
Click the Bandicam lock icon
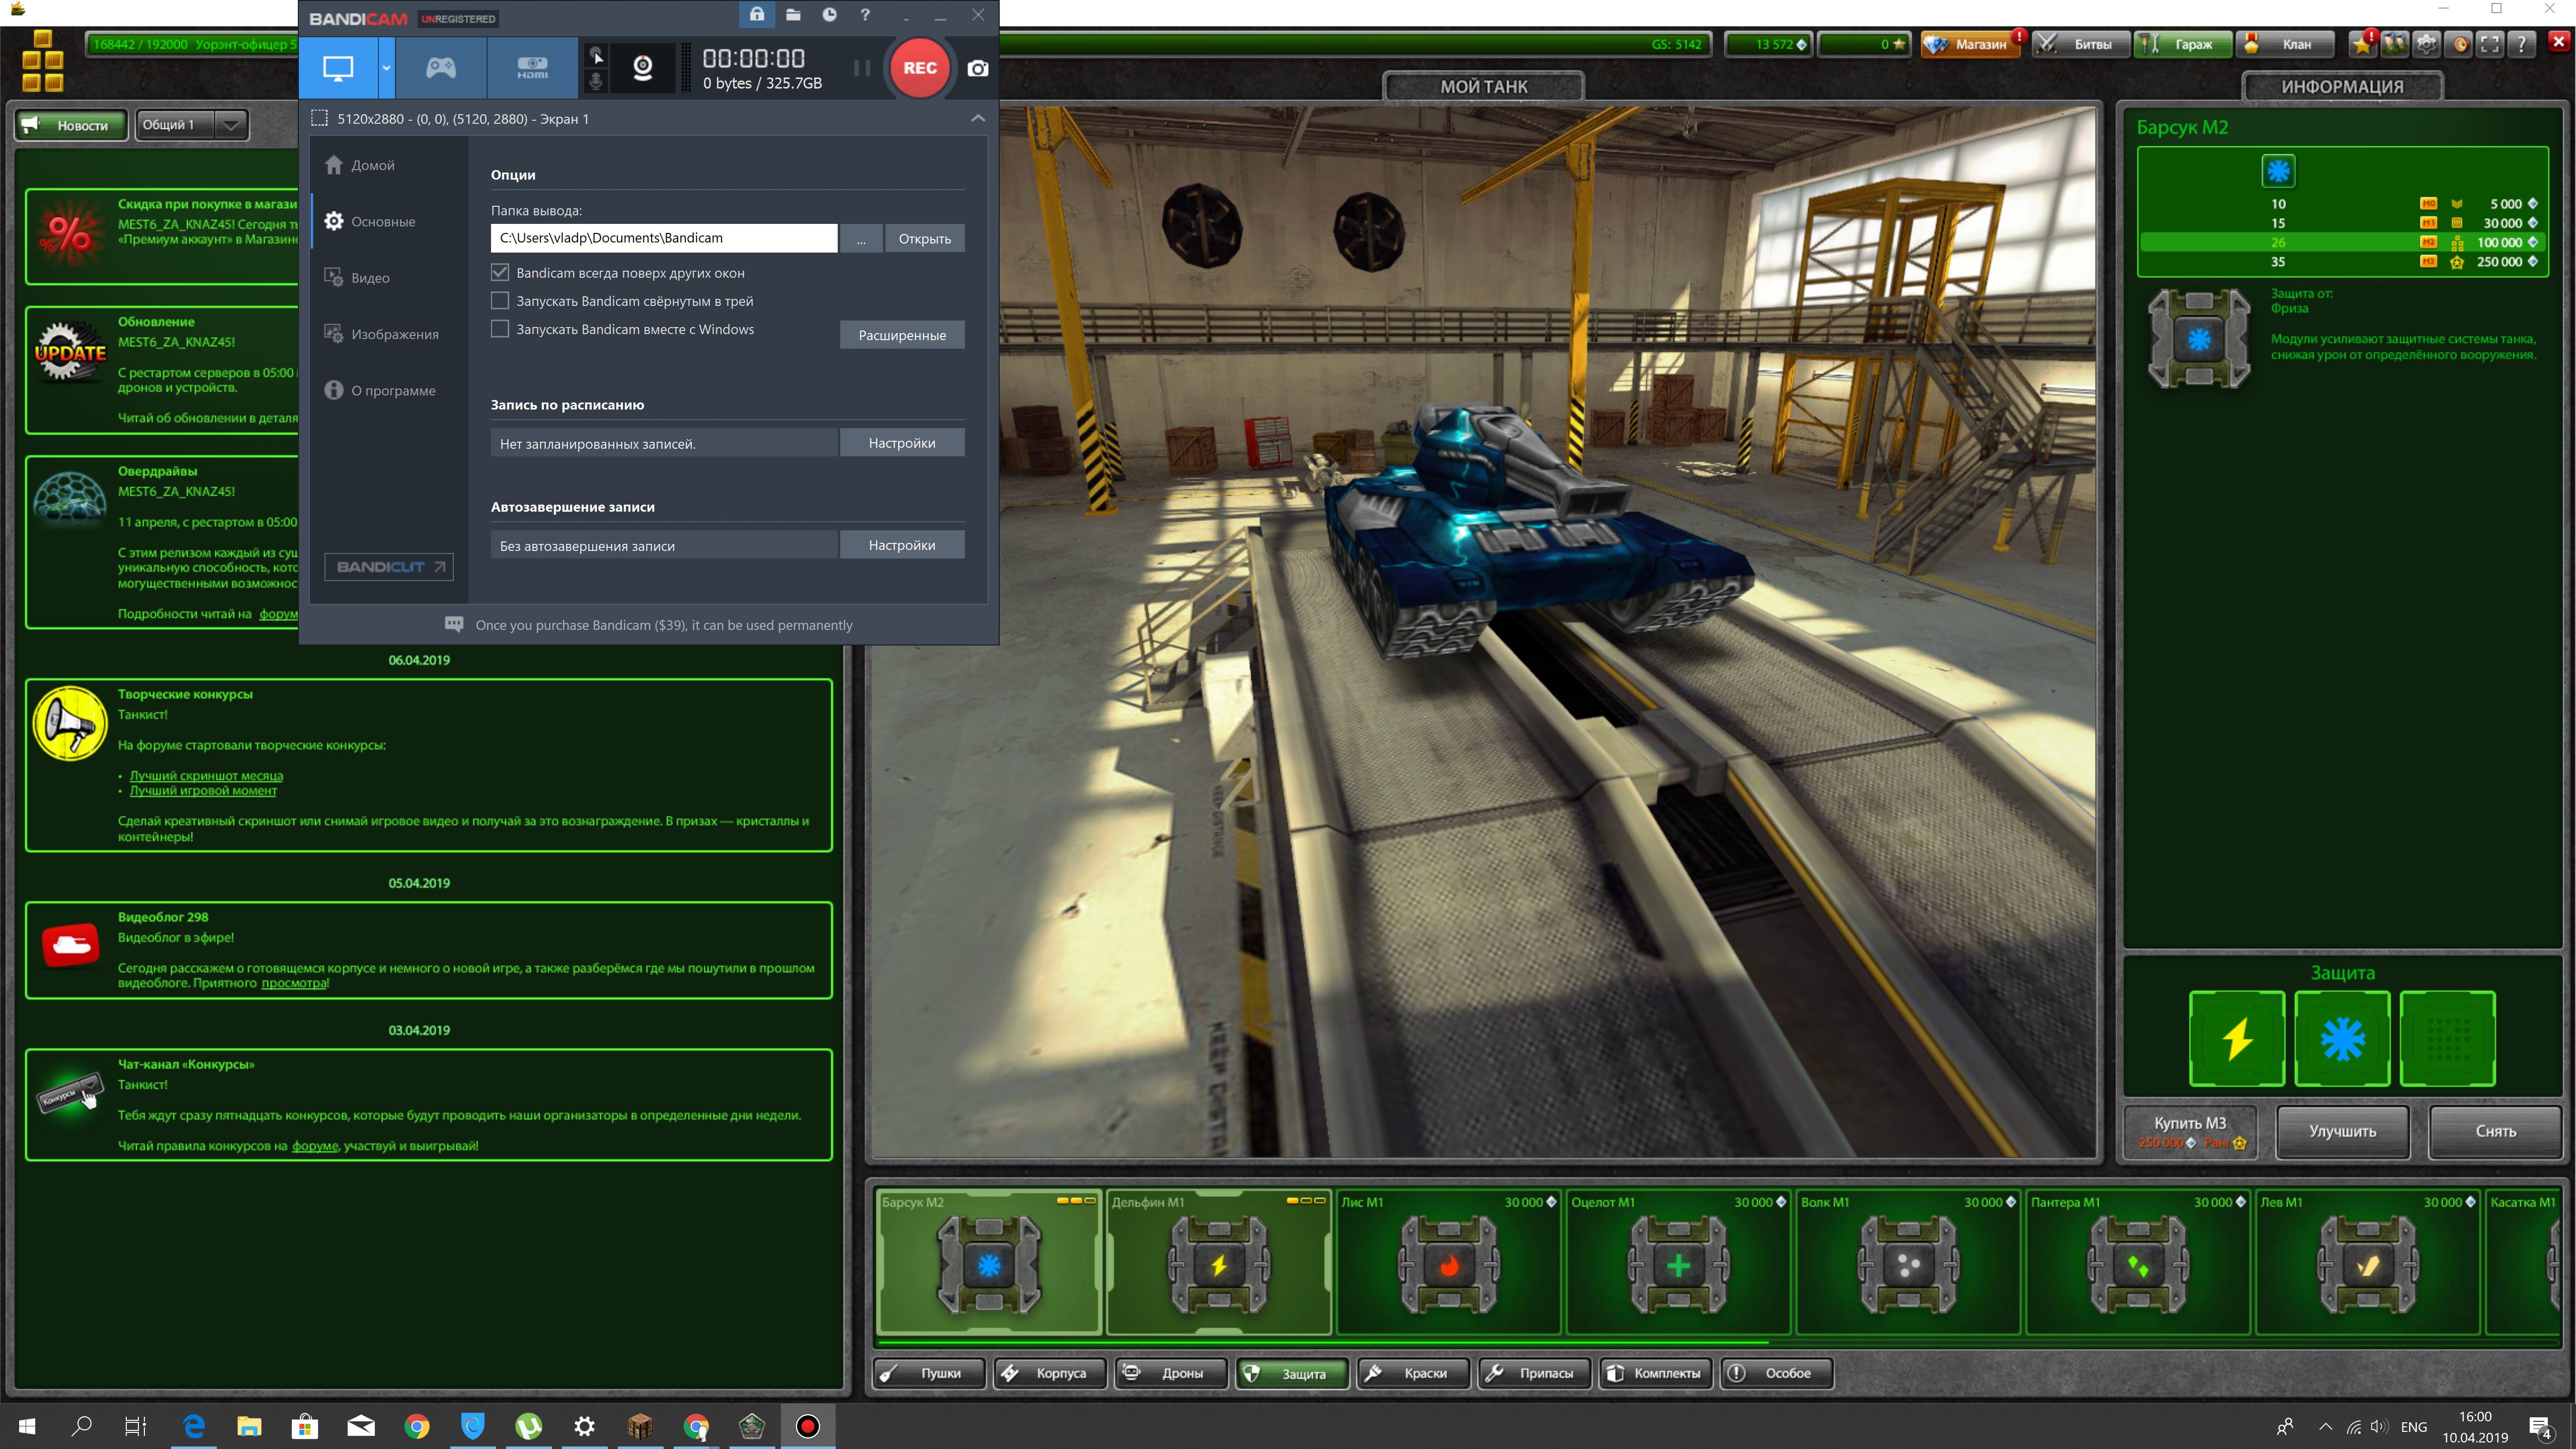coord(757,15)
